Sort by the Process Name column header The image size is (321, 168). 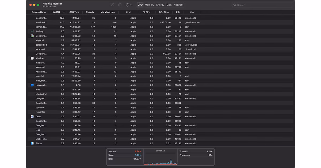pyautogui.click(x=39, y=12)
